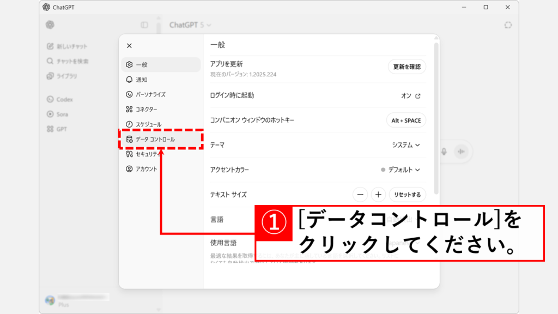The height and width of the screenshot is (314, 558).
Task: Click the コネクター icon in settings
Action: click(x=129, y=109)
